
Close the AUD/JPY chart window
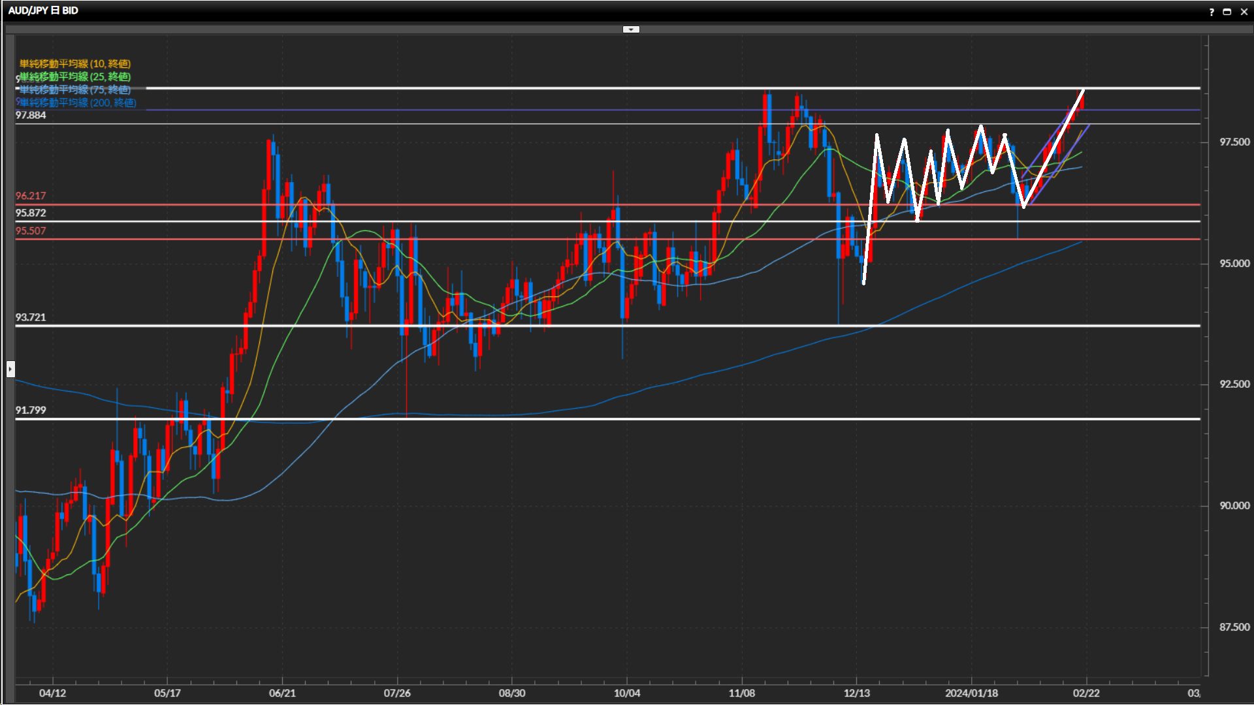coord(1244,12)
